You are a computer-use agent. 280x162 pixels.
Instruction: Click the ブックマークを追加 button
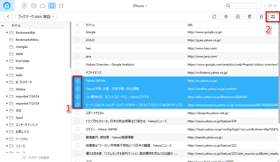point(36,157)
